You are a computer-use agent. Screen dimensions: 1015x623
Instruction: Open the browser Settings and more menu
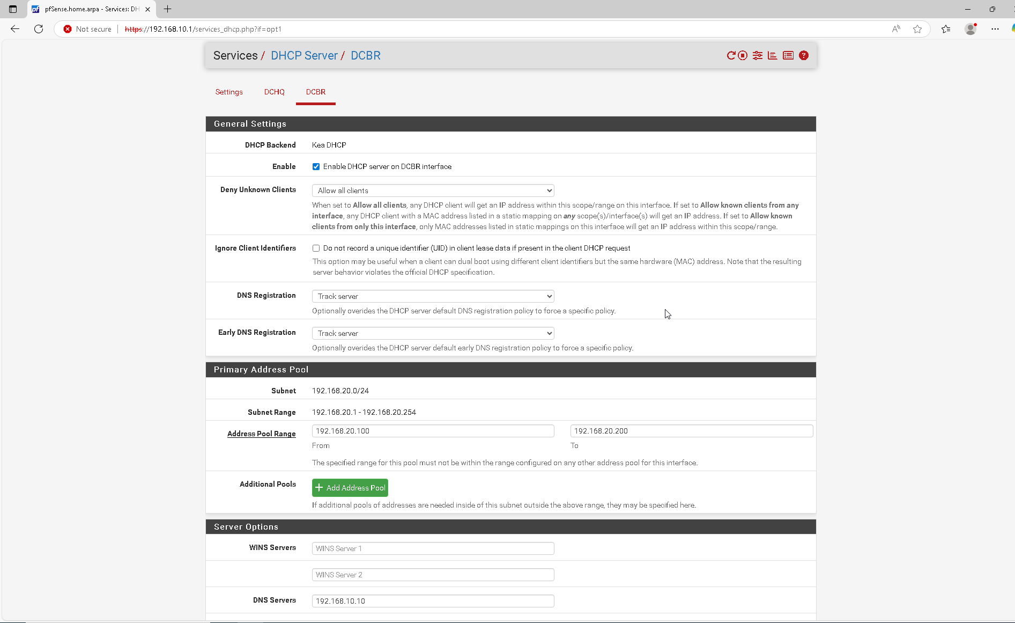995,29
